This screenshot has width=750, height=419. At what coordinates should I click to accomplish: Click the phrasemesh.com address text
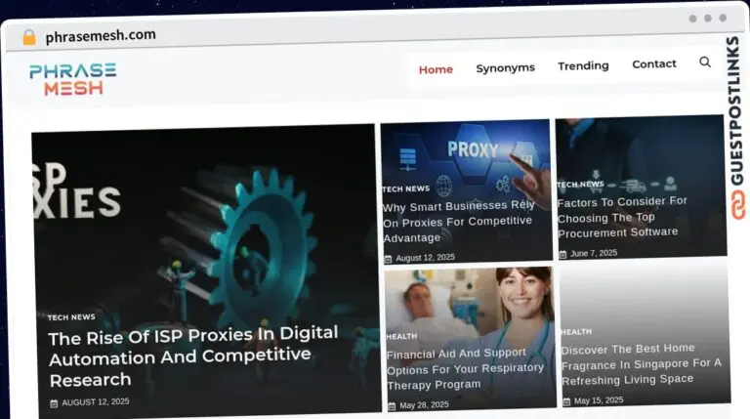point(101,35)
